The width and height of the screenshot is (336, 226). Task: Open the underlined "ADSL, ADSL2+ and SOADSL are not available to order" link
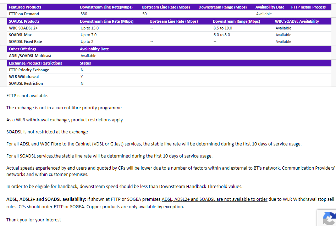(214, 199)
